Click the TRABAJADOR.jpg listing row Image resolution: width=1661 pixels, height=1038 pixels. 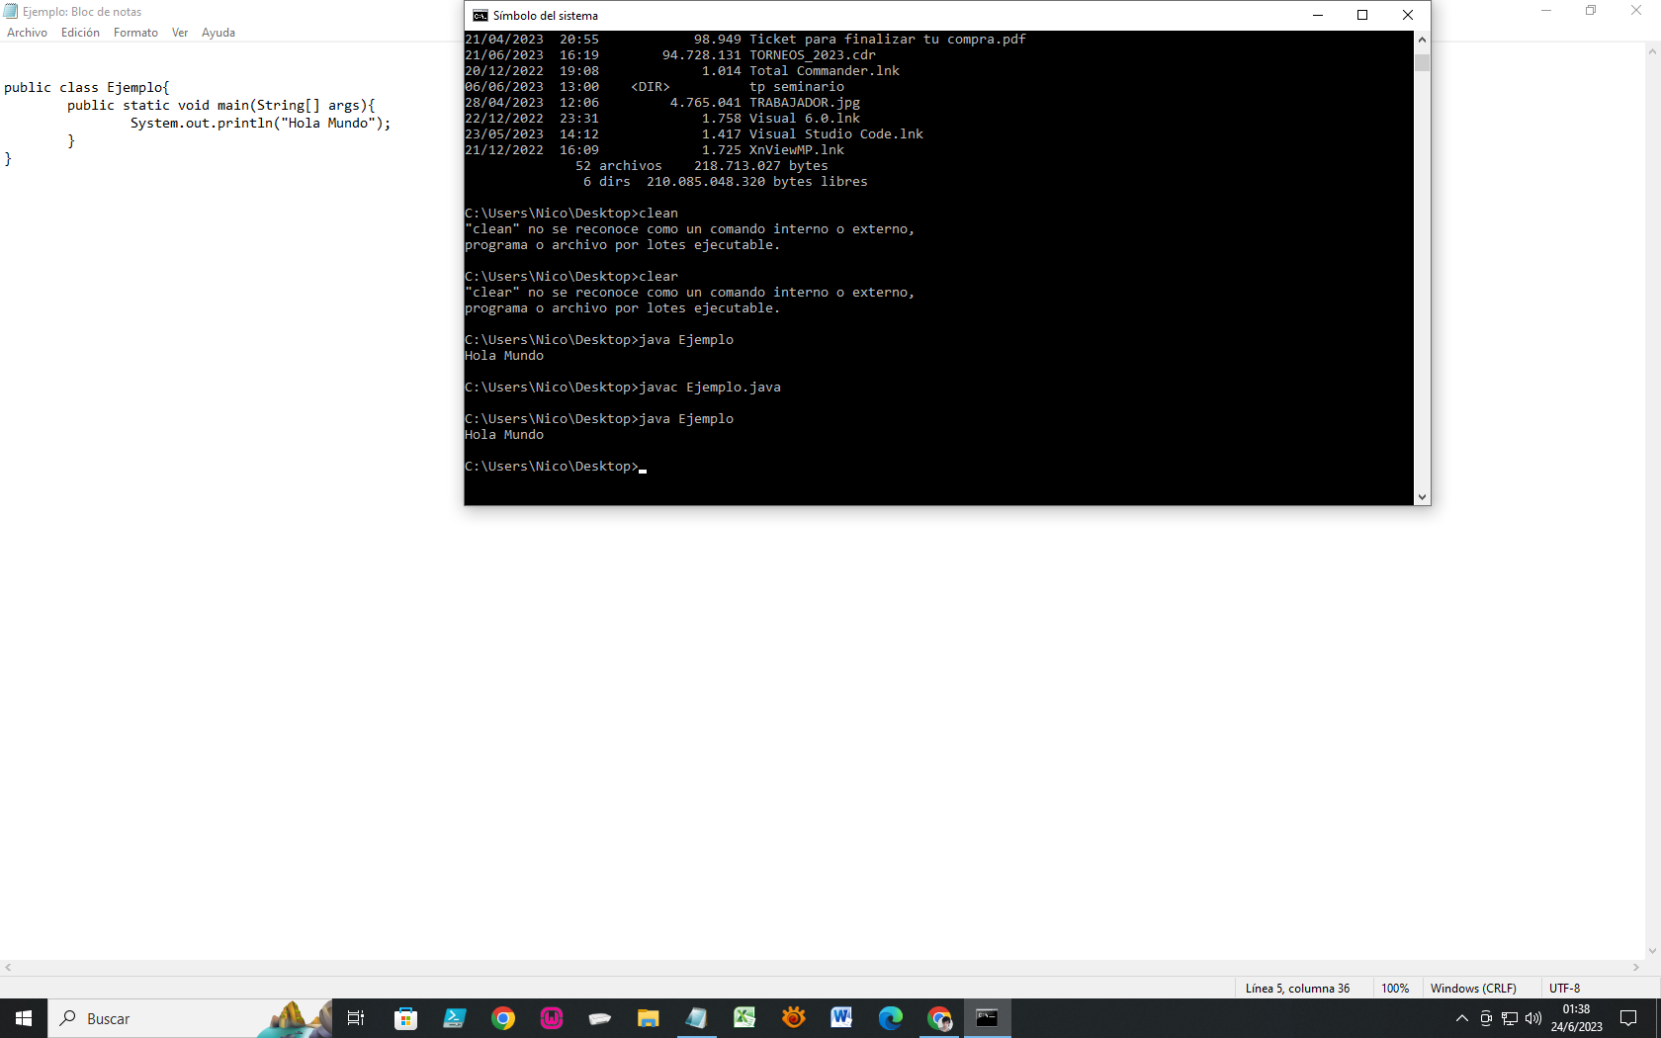(x=662, y=103)
